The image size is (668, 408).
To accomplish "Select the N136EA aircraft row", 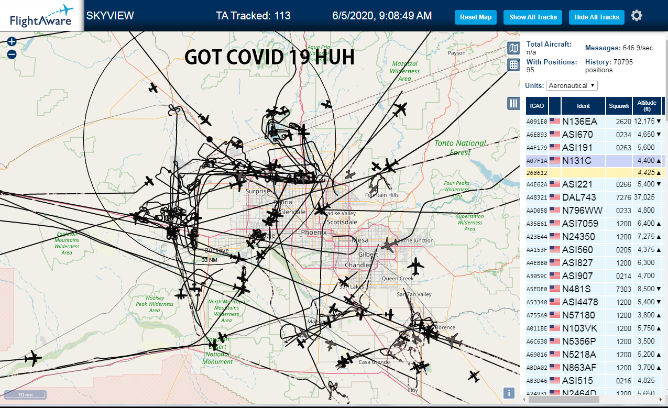I will coord(595,122).
